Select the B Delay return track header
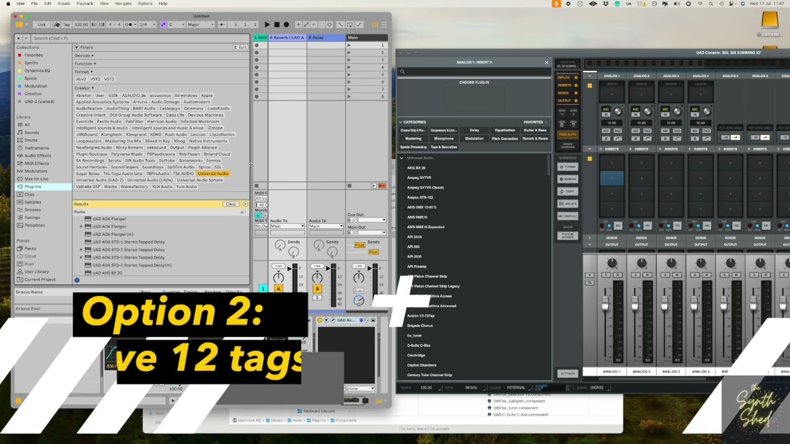This screenshot has height=444, width=790. pos(326,38)
